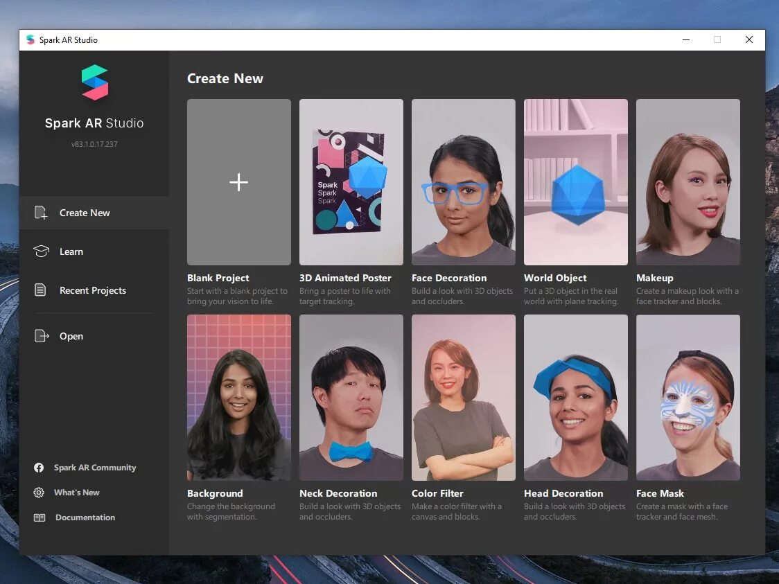Click the Spark AR title bar app icon
This screenshot has width=779, height=584.
tap(30, 39)
